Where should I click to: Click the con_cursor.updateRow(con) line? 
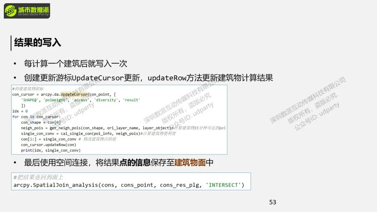(49, 145)
